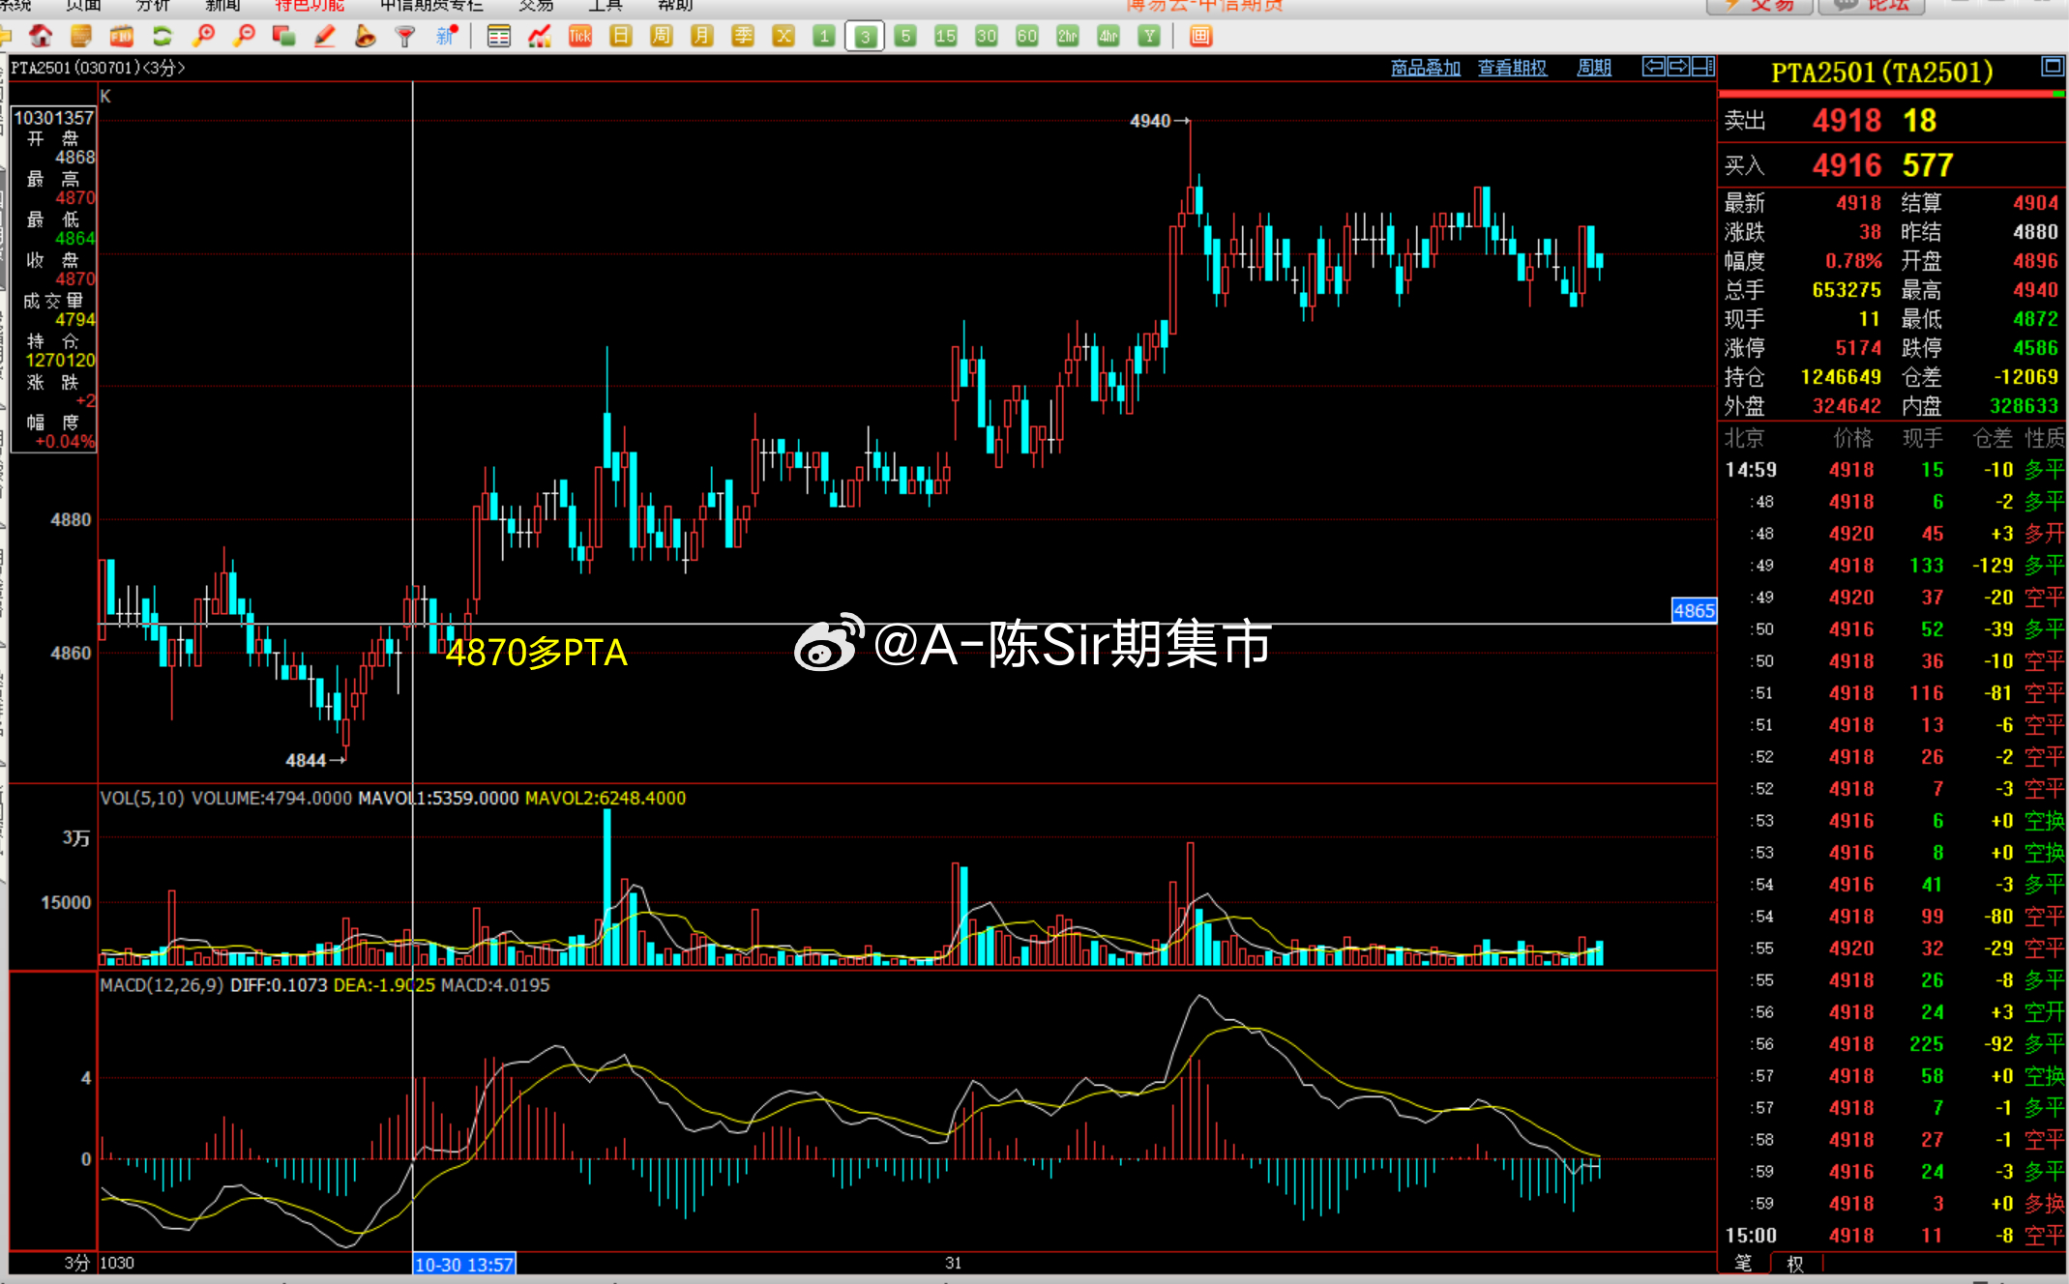
Task: Click the 15:00 last trade row
Action: click(1893, 1236)
